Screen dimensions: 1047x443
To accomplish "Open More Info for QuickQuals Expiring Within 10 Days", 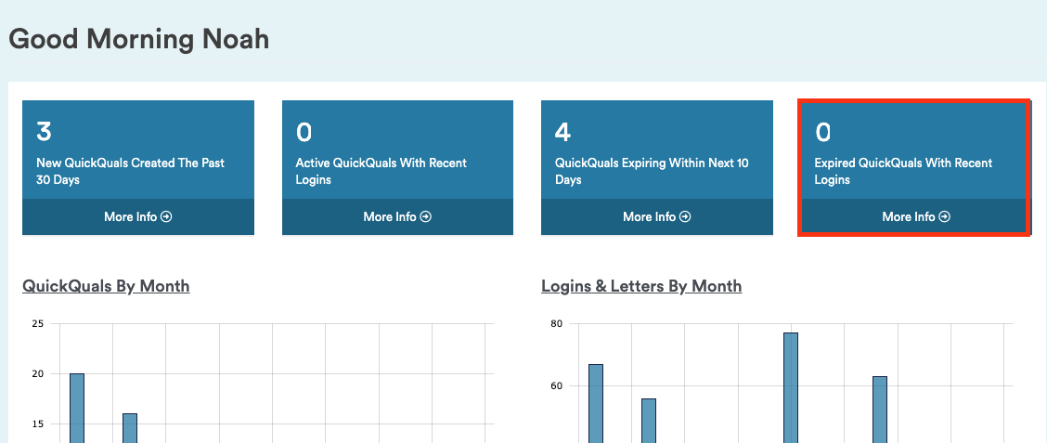I will (x=657, y=216).
